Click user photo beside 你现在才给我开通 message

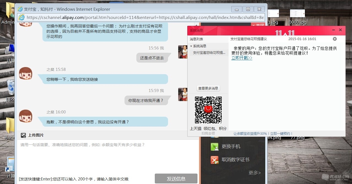pyautogui.click(x=183, y=94)
